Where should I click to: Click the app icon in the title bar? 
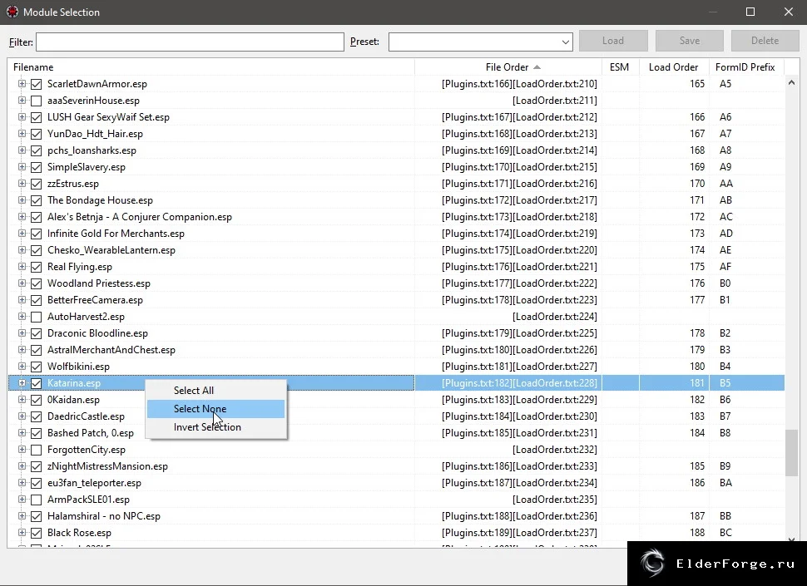point(12,12)
